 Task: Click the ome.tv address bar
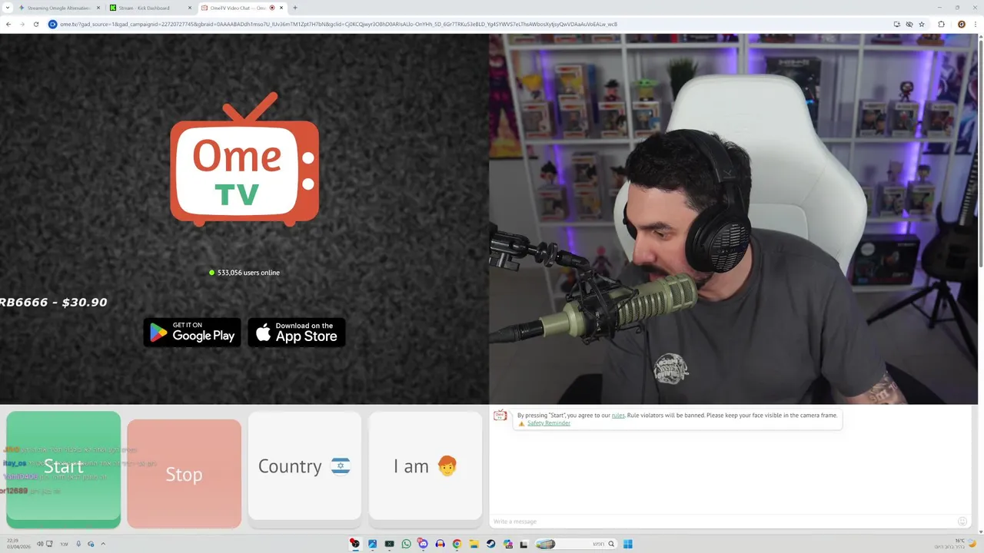tap(461, 24)
